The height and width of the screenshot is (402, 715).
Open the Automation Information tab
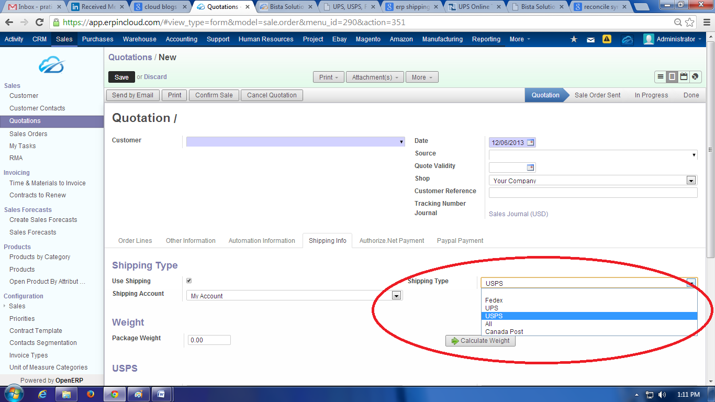point(262,241)
